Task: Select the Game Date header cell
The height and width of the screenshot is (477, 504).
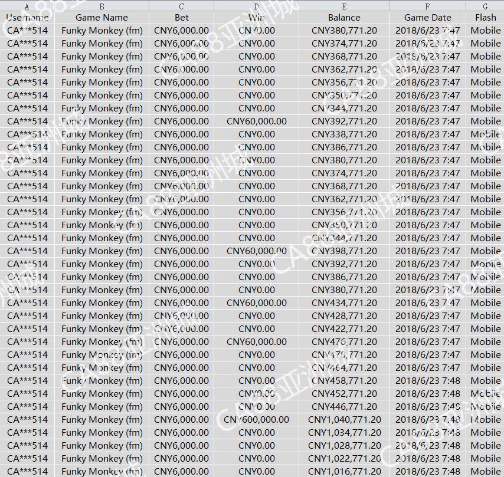Action: pyautogui.click(x=427, y=17)
